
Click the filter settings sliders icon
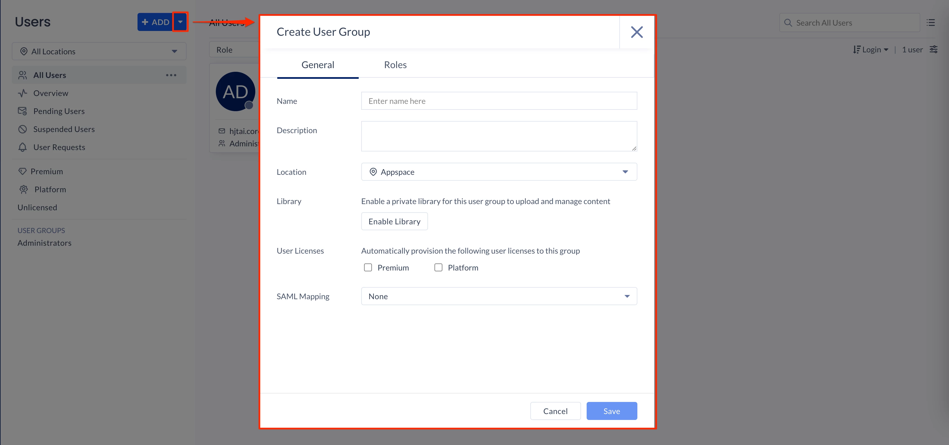tap(933, 49)
